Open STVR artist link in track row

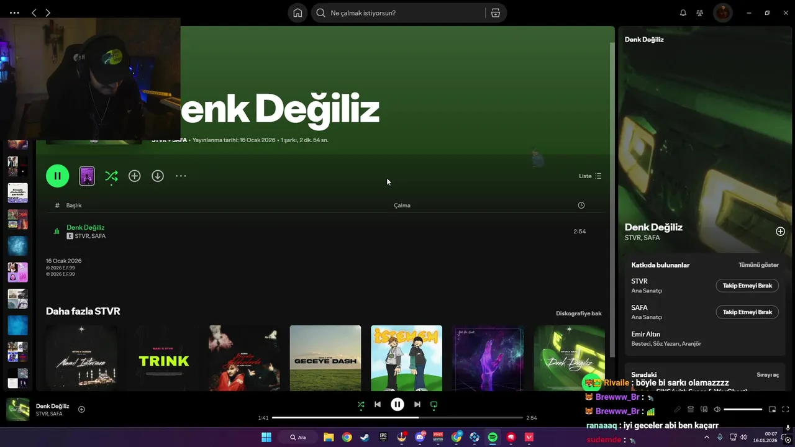[81, 236]
